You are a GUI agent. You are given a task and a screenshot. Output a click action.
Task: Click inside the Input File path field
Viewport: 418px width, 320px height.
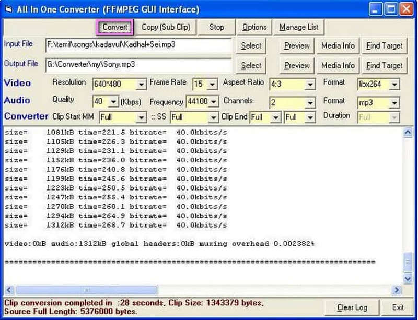[131, 45]
